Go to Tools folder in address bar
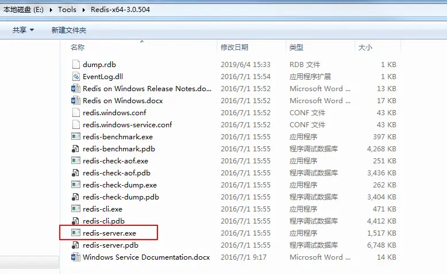 (x=67, y=10)
